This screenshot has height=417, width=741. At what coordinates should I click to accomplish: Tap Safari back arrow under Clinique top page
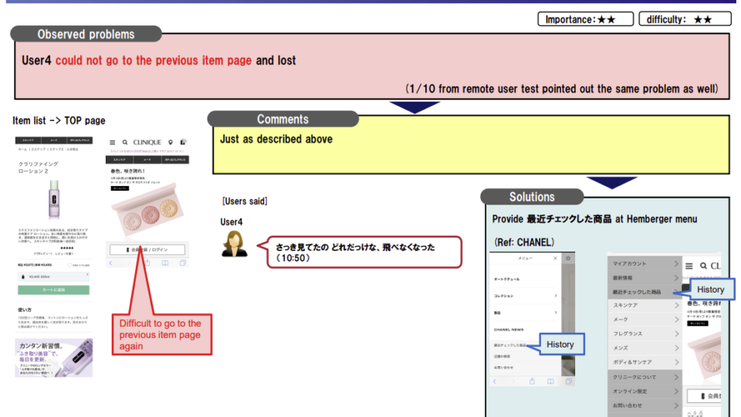point(111,263)
